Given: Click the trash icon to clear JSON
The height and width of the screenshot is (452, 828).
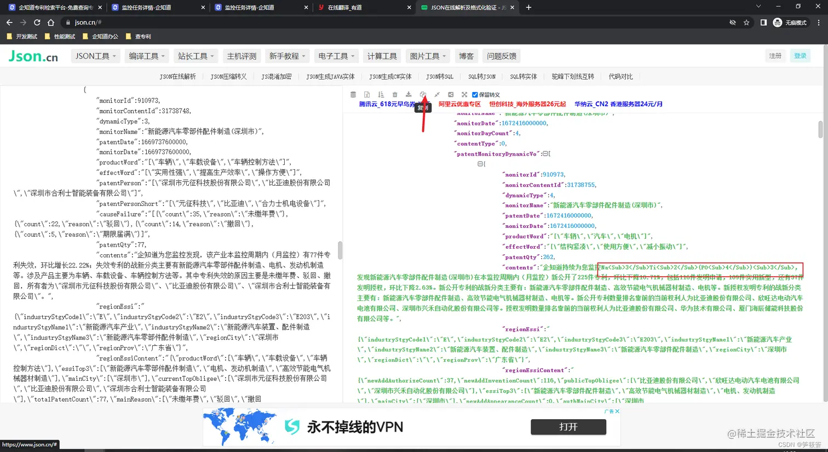Looking at the screenshot, I should (x=395, y=94).
